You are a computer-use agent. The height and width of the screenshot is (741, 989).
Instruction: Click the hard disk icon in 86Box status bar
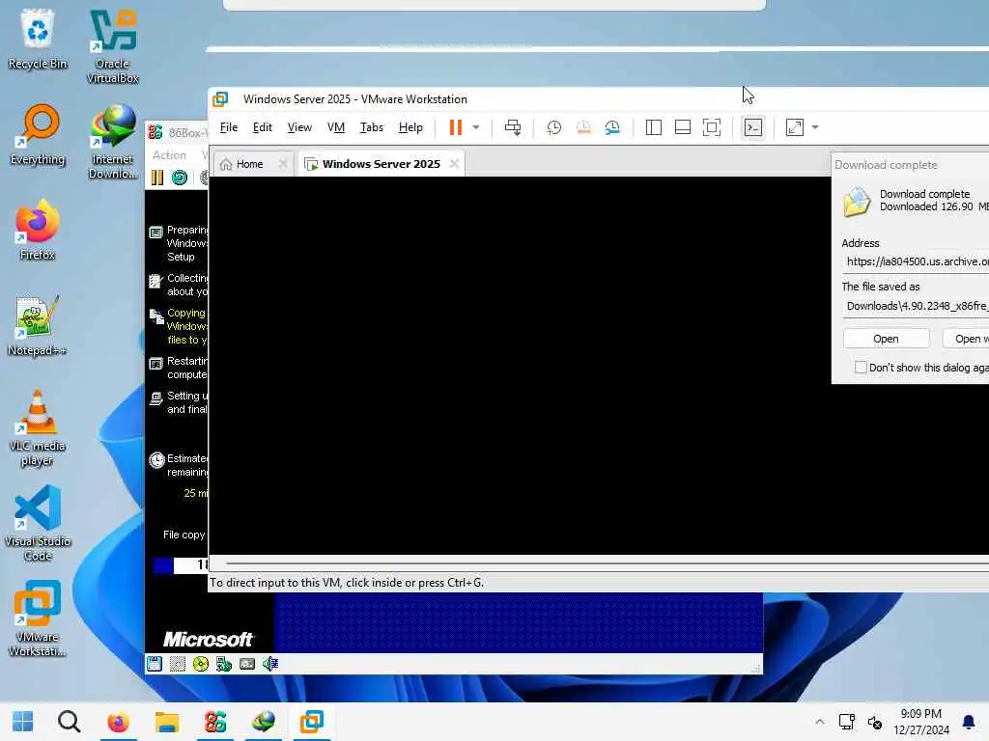click(x=247, y=664)
